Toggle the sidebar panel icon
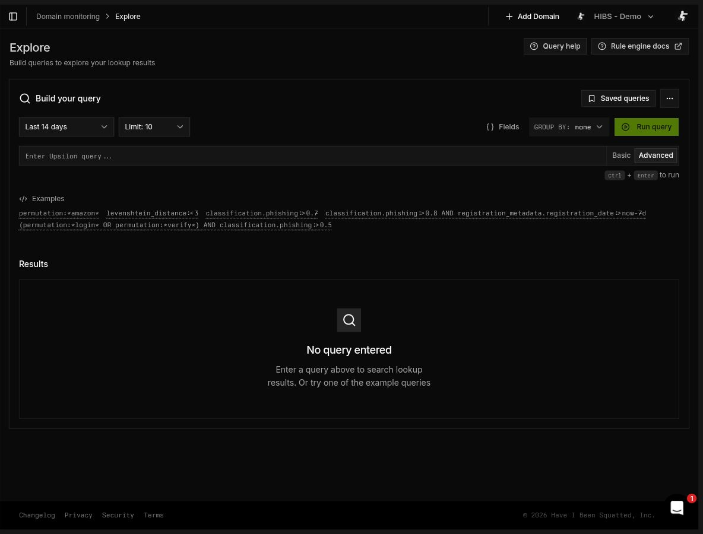703x534 pixels. pos(13,17)
